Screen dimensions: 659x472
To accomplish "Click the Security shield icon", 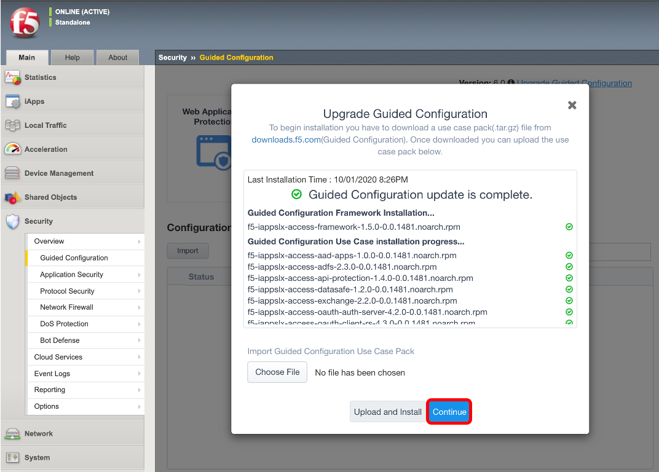I will (x=13, y=221).
